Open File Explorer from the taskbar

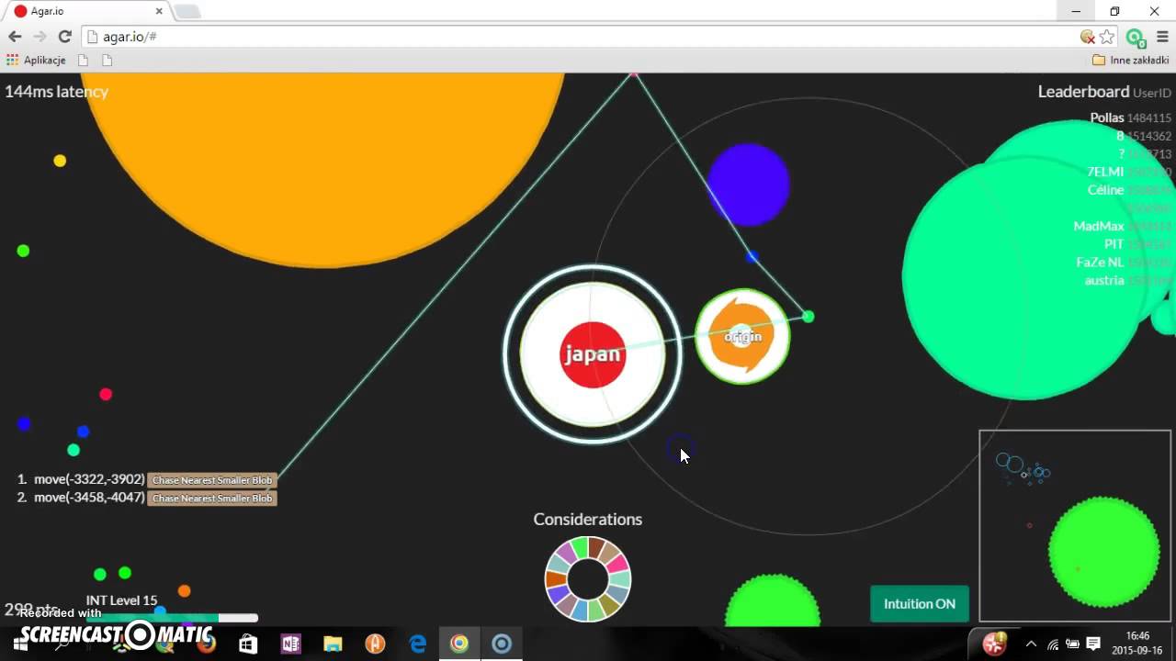click(333, 644)
